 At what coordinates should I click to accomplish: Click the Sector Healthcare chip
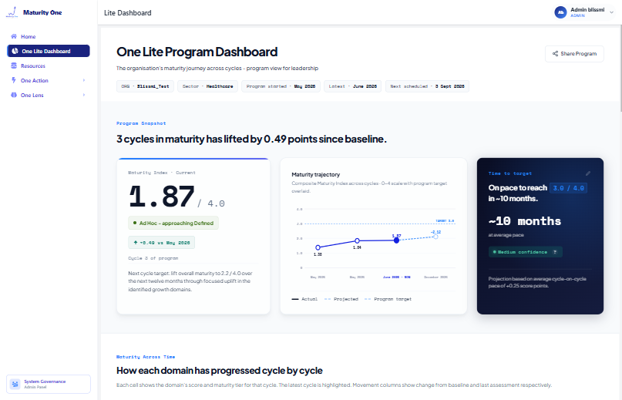pyautogui.click(x=208, y=86)
